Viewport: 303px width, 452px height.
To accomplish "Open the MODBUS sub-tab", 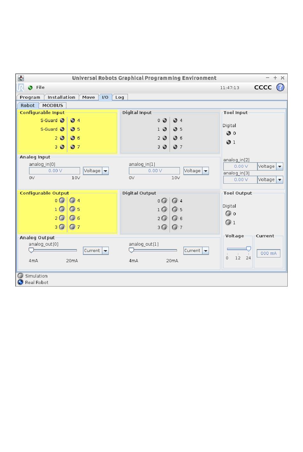I will point(53,105).
